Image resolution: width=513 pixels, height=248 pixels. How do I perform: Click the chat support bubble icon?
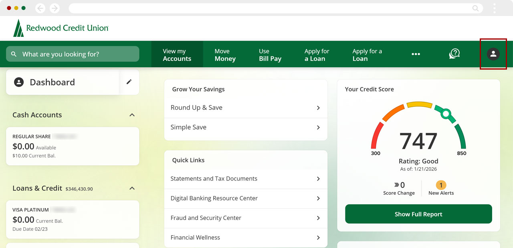tap(454, 54)
